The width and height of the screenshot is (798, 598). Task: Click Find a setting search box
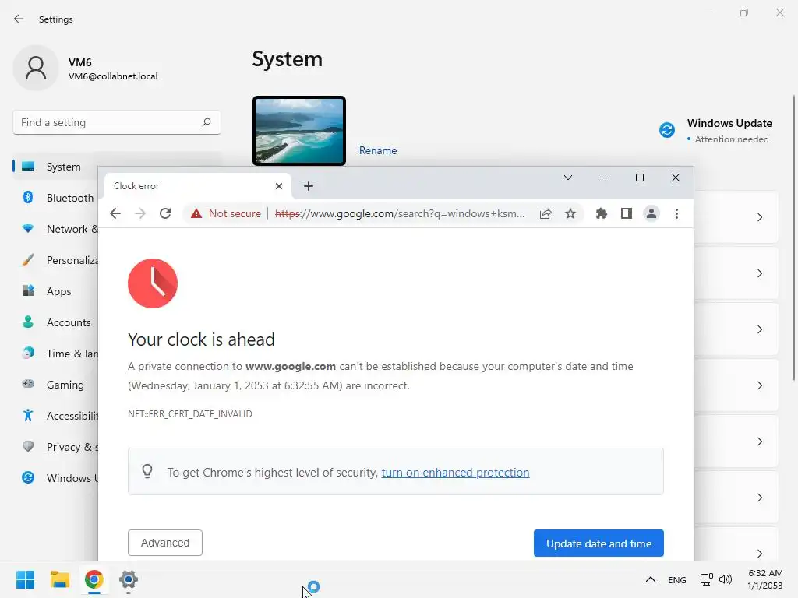pos(117,122)
